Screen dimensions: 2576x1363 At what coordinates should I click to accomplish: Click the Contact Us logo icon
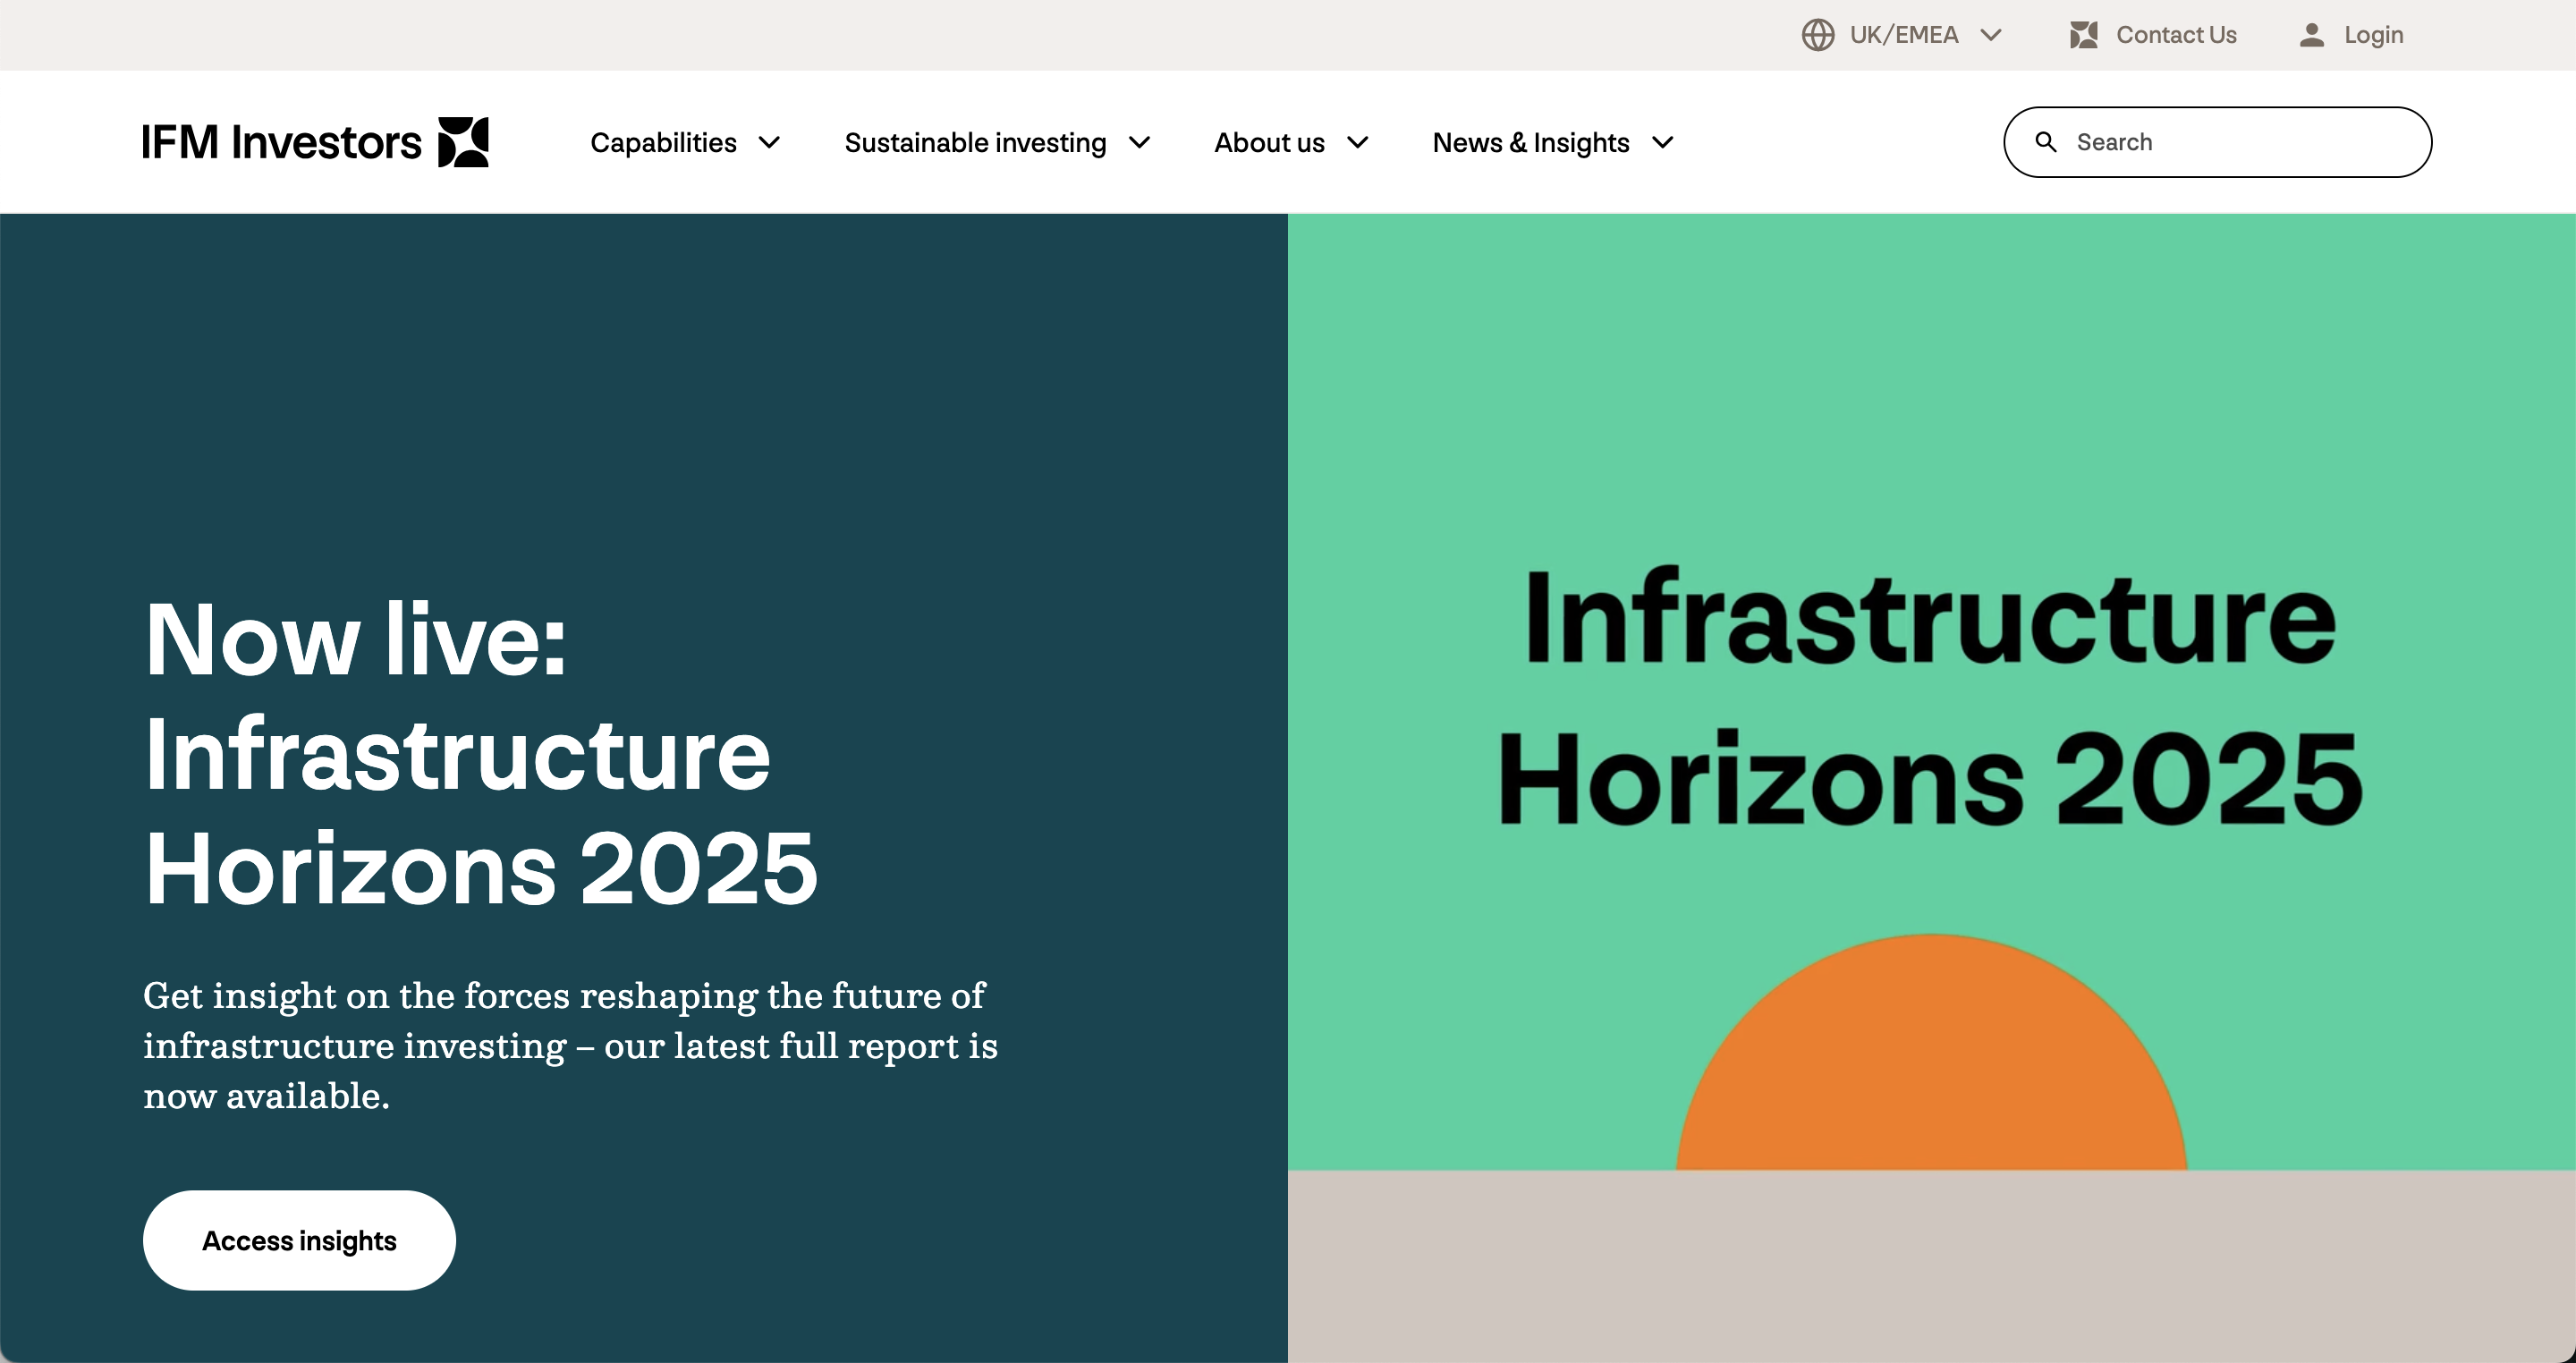[x=2083, y=35]
